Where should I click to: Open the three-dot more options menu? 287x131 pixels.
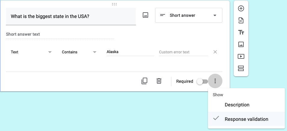click(x=215, y=81)
